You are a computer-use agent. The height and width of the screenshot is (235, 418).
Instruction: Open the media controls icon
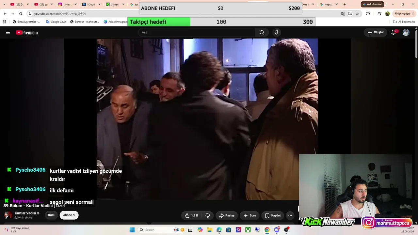point(379,14)
